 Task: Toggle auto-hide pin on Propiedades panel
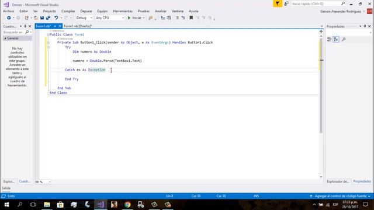coord(365,26)
